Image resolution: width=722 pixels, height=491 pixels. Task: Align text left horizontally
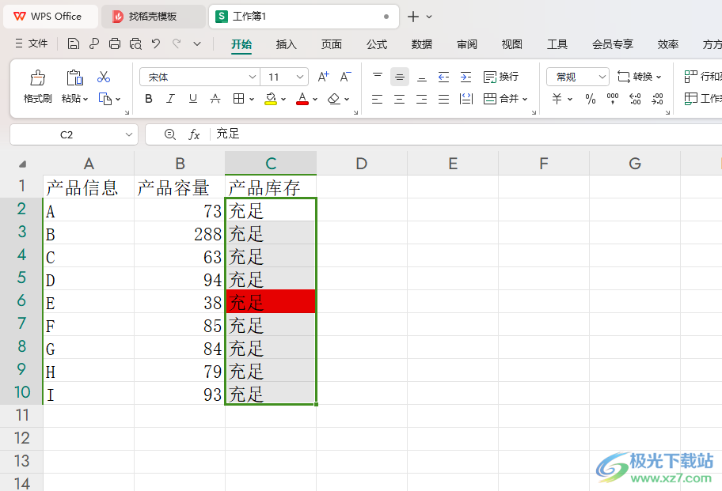pos(377,99)
